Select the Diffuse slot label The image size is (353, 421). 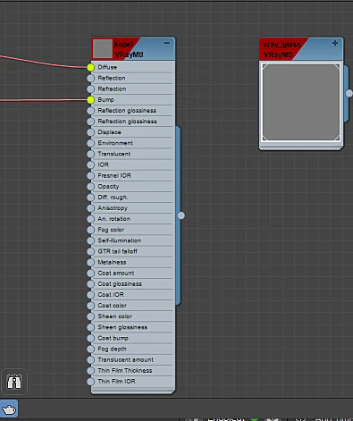pyautogui.click(x=107, y=67)
